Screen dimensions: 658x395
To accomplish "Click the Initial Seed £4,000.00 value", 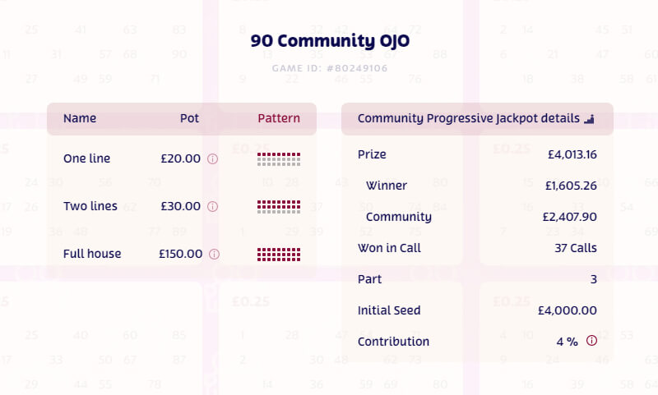I will (567, 310).
